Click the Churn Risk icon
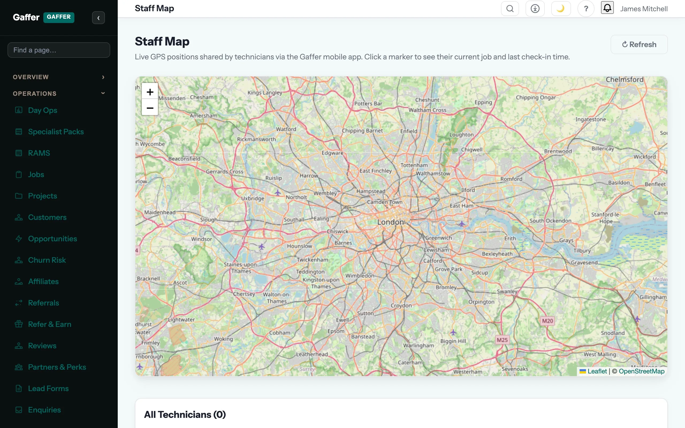Viewport: 685px width, 428px height. 19,260
